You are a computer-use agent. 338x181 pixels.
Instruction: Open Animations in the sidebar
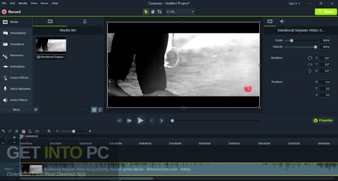point(16,67)
